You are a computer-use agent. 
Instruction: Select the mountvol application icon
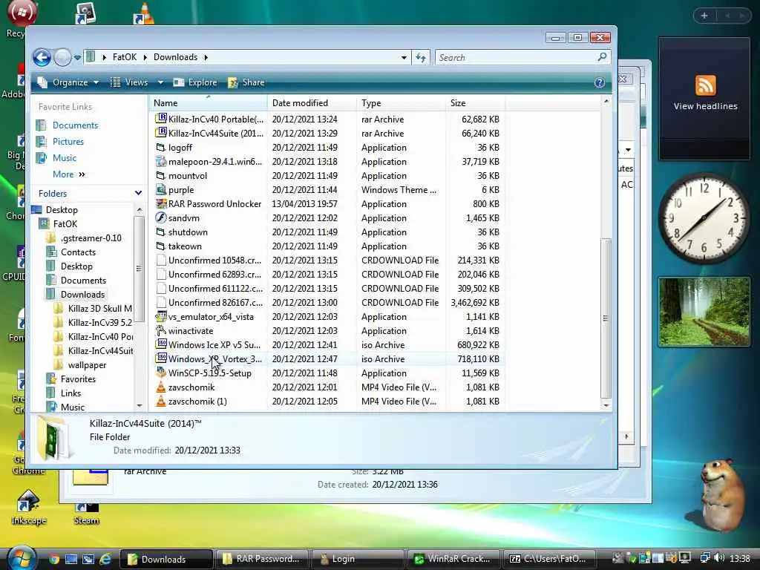[x=161, y=175]
